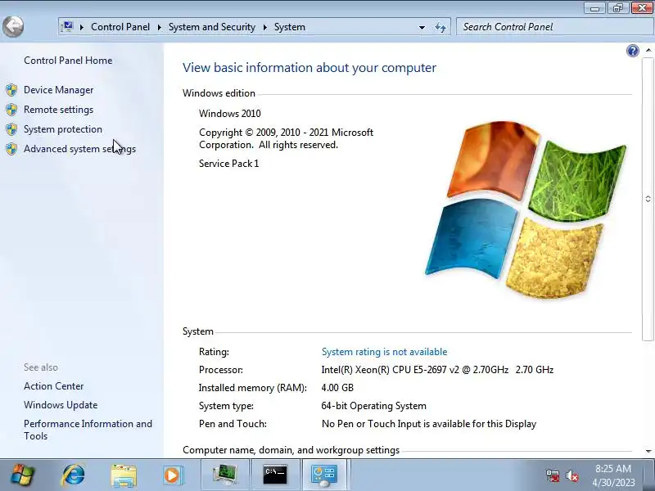
Task: Click the computer icon in the address bar
Action: click(67, 27)
